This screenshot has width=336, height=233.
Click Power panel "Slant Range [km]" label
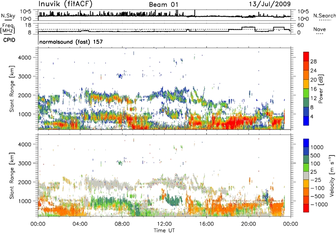click(12, 89)
